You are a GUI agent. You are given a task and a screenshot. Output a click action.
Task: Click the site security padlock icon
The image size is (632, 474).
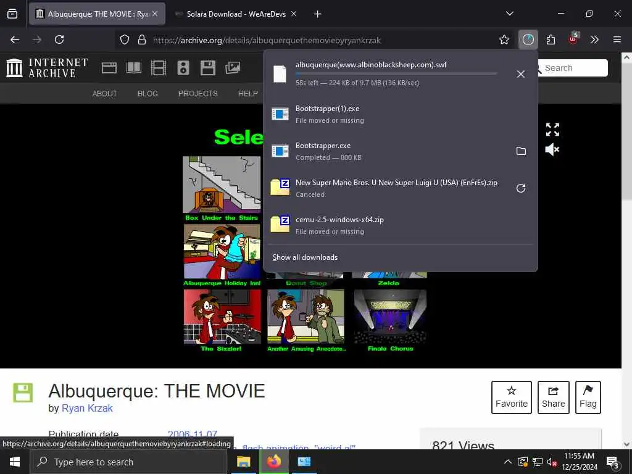coord(141,39)
